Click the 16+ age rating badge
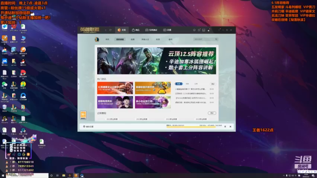This screenshot has width=317, height=178. [83, 115]
